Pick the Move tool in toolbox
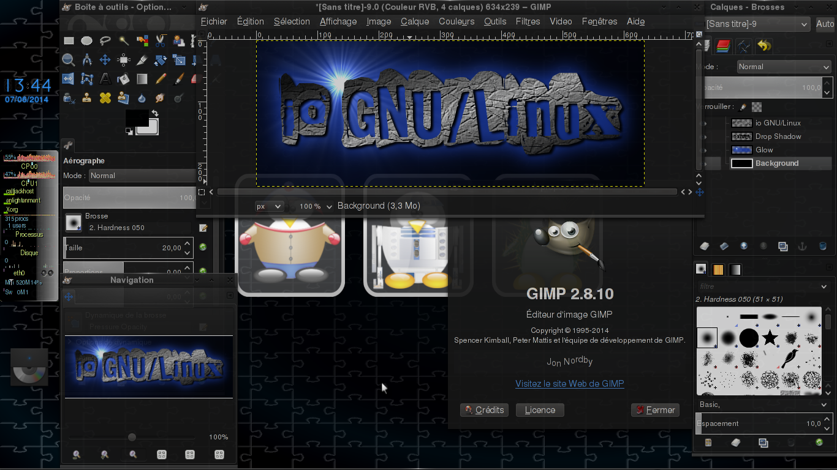The width and height of the screenshot is (837, 470). click(x=105, y=60)
